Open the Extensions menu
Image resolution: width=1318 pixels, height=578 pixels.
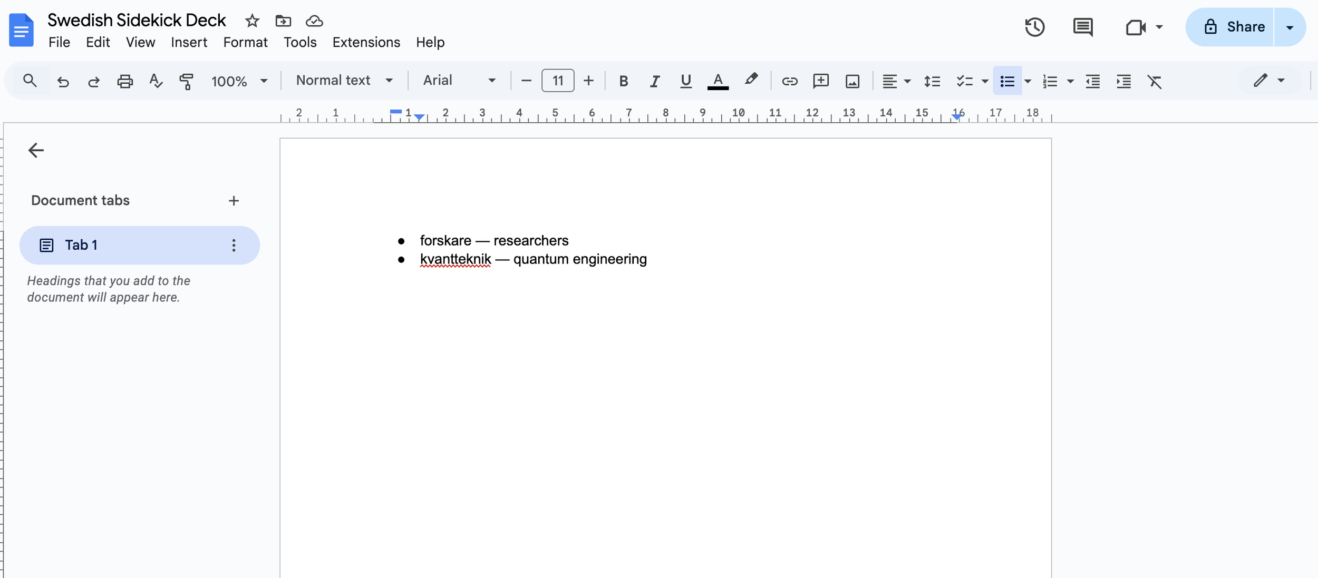[x=366, y=42]
